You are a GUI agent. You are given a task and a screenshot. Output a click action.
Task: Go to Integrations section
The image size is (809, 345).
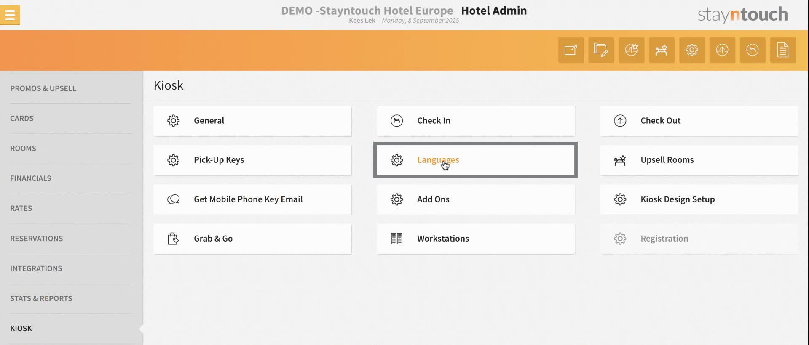click(x=36, y=268)
